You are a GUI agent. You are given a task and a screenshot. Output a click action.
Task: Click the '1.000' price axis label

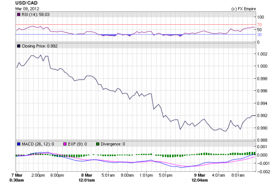(262, 66)
